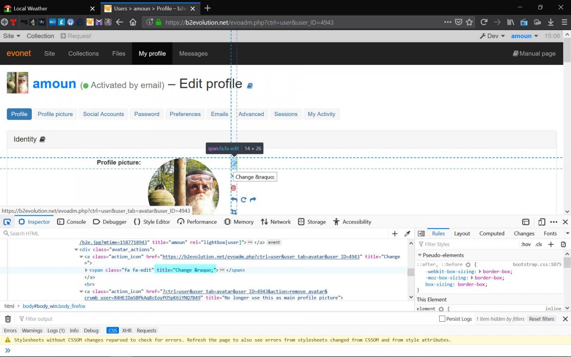This screenshot has width=571, height=357.
Task: Collapse the Pseudo-elements section
Action: (420, 255)
